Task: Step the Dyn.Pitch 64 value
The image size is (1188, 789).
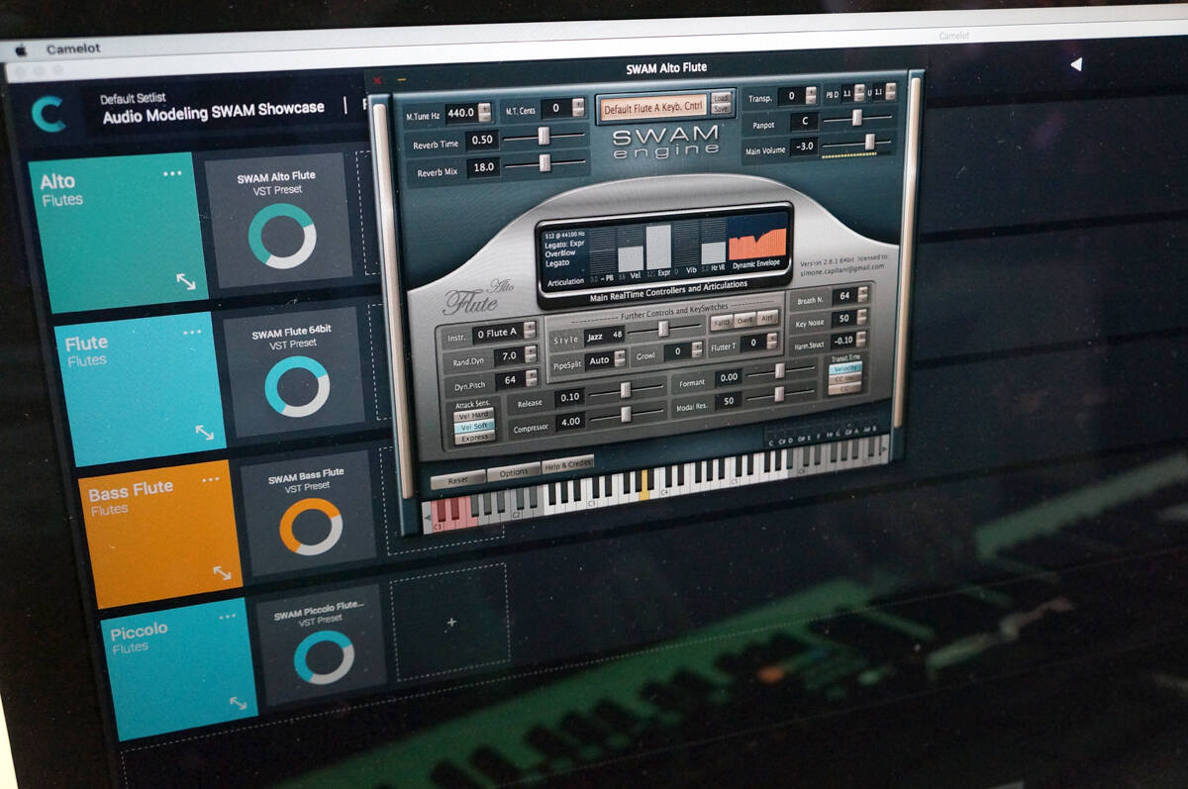Action: pos(531,379)
